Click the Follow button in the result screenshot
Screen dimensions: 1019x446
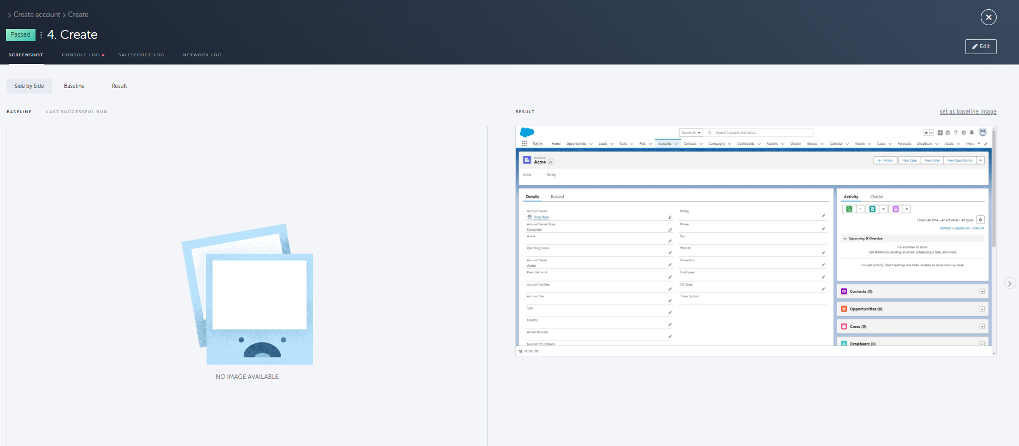point(885,161)
